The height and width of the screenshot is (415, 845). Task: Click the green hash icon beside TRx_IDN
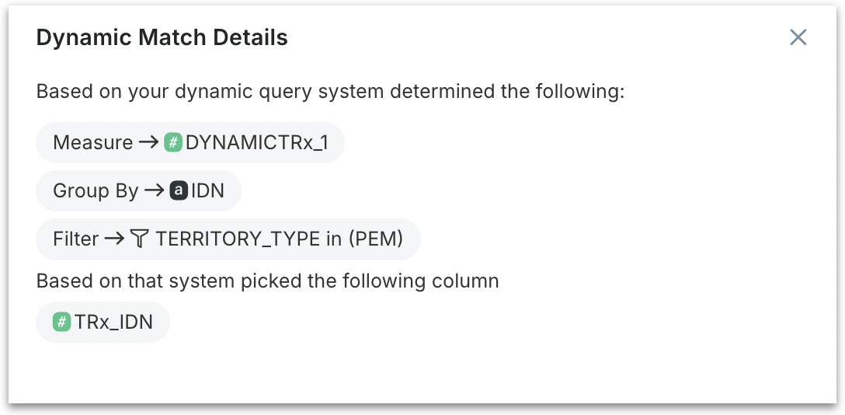62,322
